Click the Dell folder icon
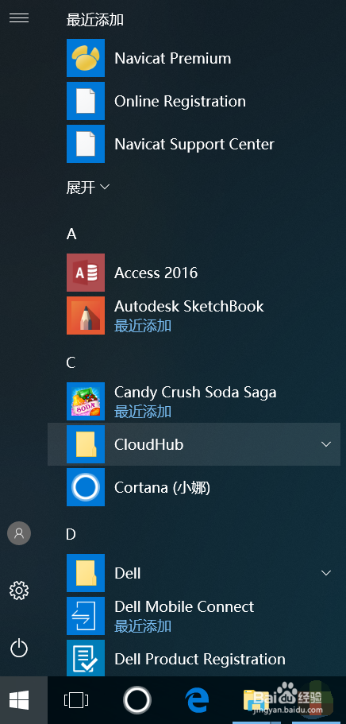Image resolution: width=346 pixels, height=724 pixels. point(86,574)
